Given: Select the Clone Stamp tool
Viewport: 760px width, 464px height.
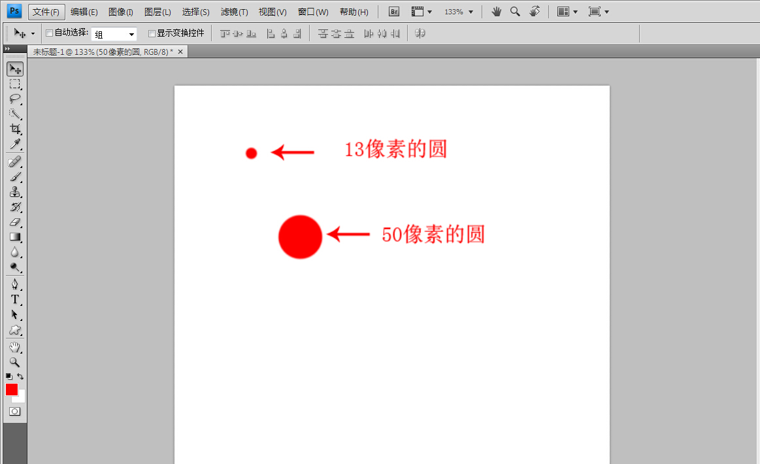Looking at the screenshot, I should 15,191.
